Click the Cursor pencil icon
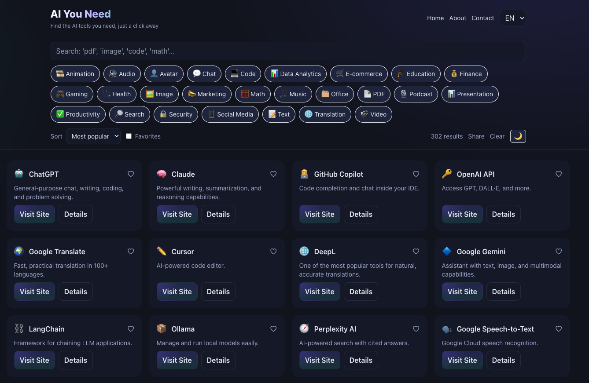589x383 pixels. coord(162,251)
